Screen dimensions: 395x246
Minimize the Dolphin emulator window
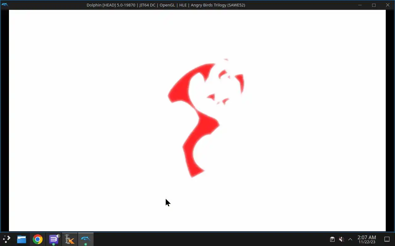tap(360, 5)
